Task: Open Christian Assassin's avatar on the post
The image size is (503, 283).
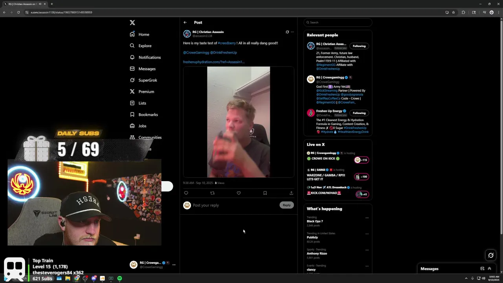Action: tap(187, 34)
